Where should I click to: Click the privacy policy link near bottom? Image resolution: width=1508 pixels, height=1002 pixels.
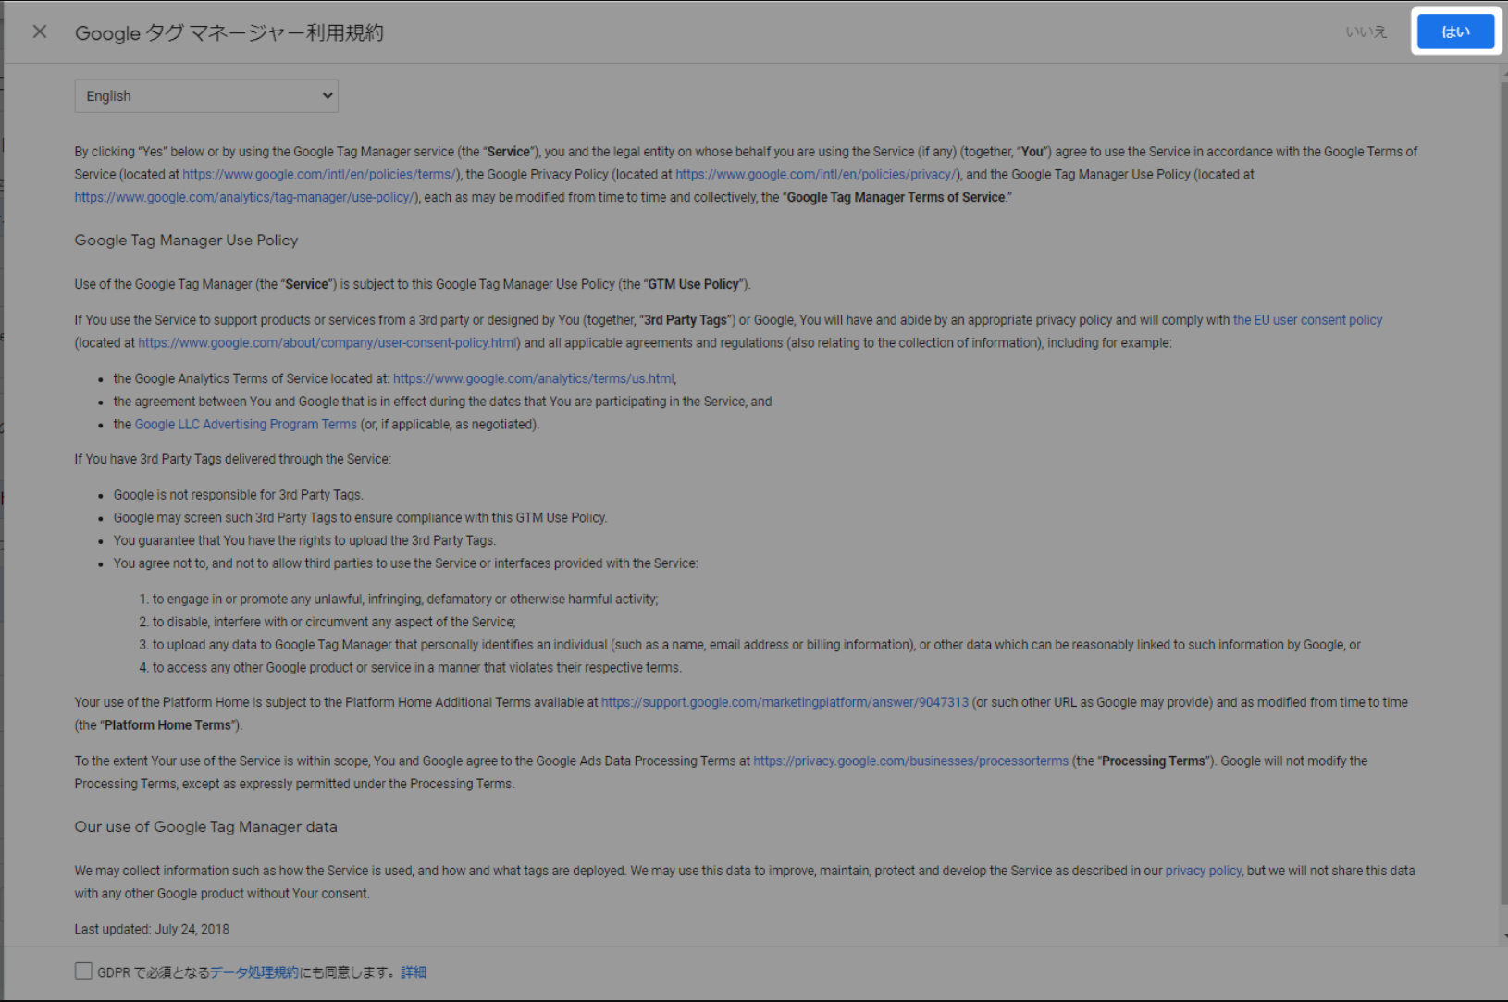tap(1203, 871)
